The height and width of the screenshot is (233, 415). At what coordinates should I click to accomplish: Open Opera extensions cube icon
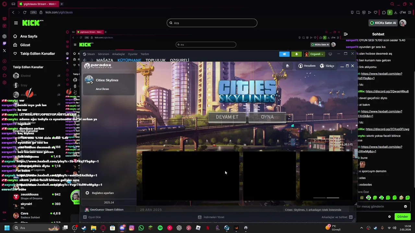[384, 12]
